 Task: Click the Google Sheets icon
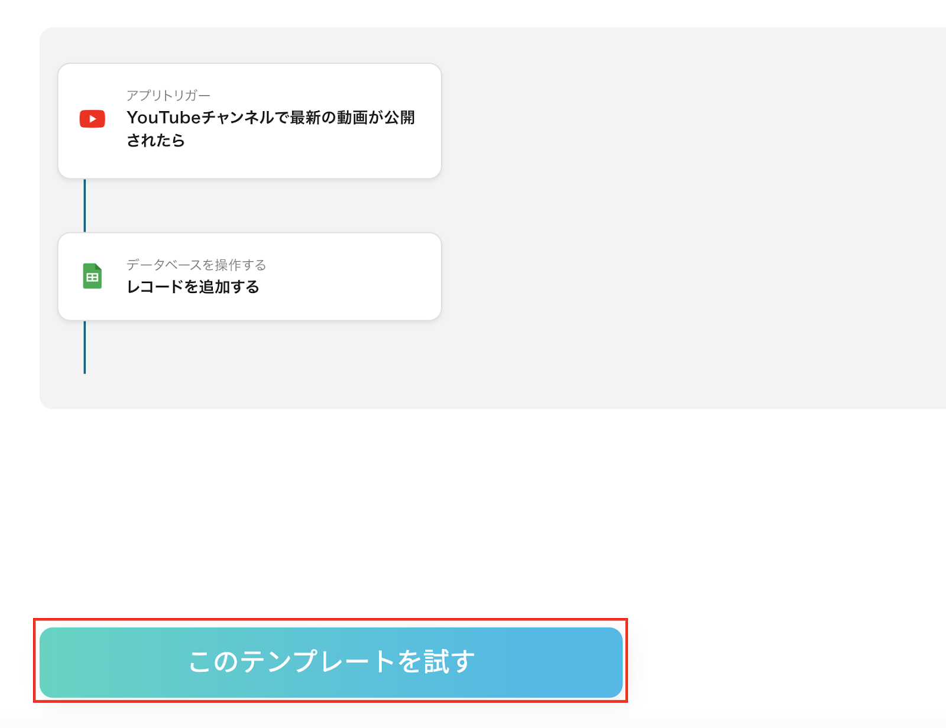pyautogui.click(x=92, y=276)
